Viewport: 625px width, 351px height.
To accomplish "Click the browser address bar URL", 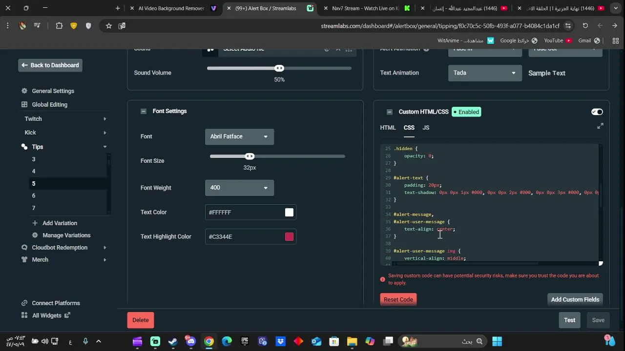I will (x=440, y=26).
